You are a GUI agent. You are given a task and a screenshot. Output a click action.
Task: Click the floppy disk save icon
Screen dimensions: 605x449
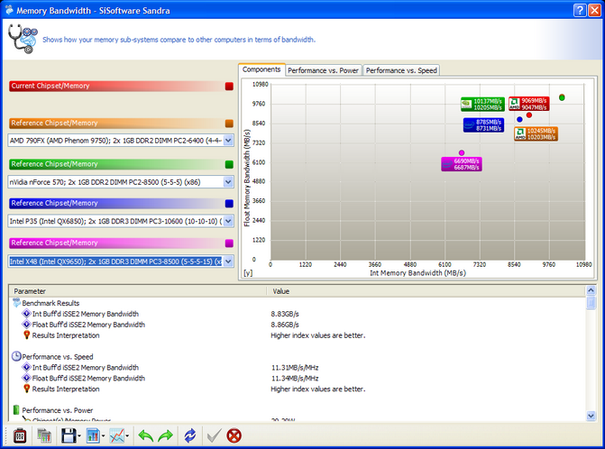[68, 435]
